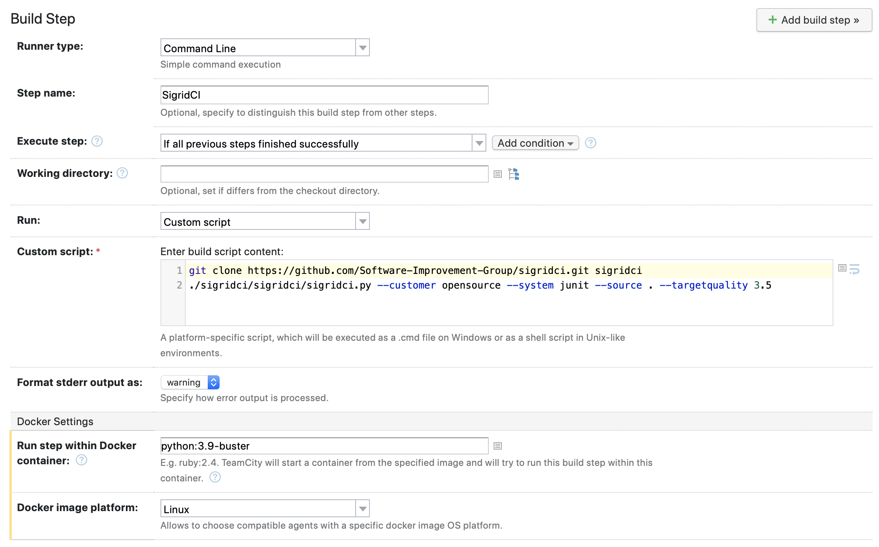
Task: Open the Docker image platform dropdown
Action: point(265,509)
